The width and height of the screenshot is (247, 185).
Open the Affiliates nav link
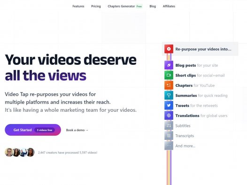pyautogui.click(x=169, y=6)
